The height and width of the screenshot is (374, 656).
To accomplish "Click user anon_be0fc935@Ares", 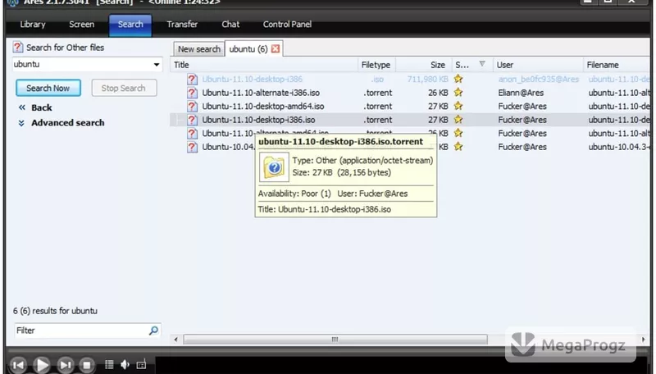I will point(539,79).
